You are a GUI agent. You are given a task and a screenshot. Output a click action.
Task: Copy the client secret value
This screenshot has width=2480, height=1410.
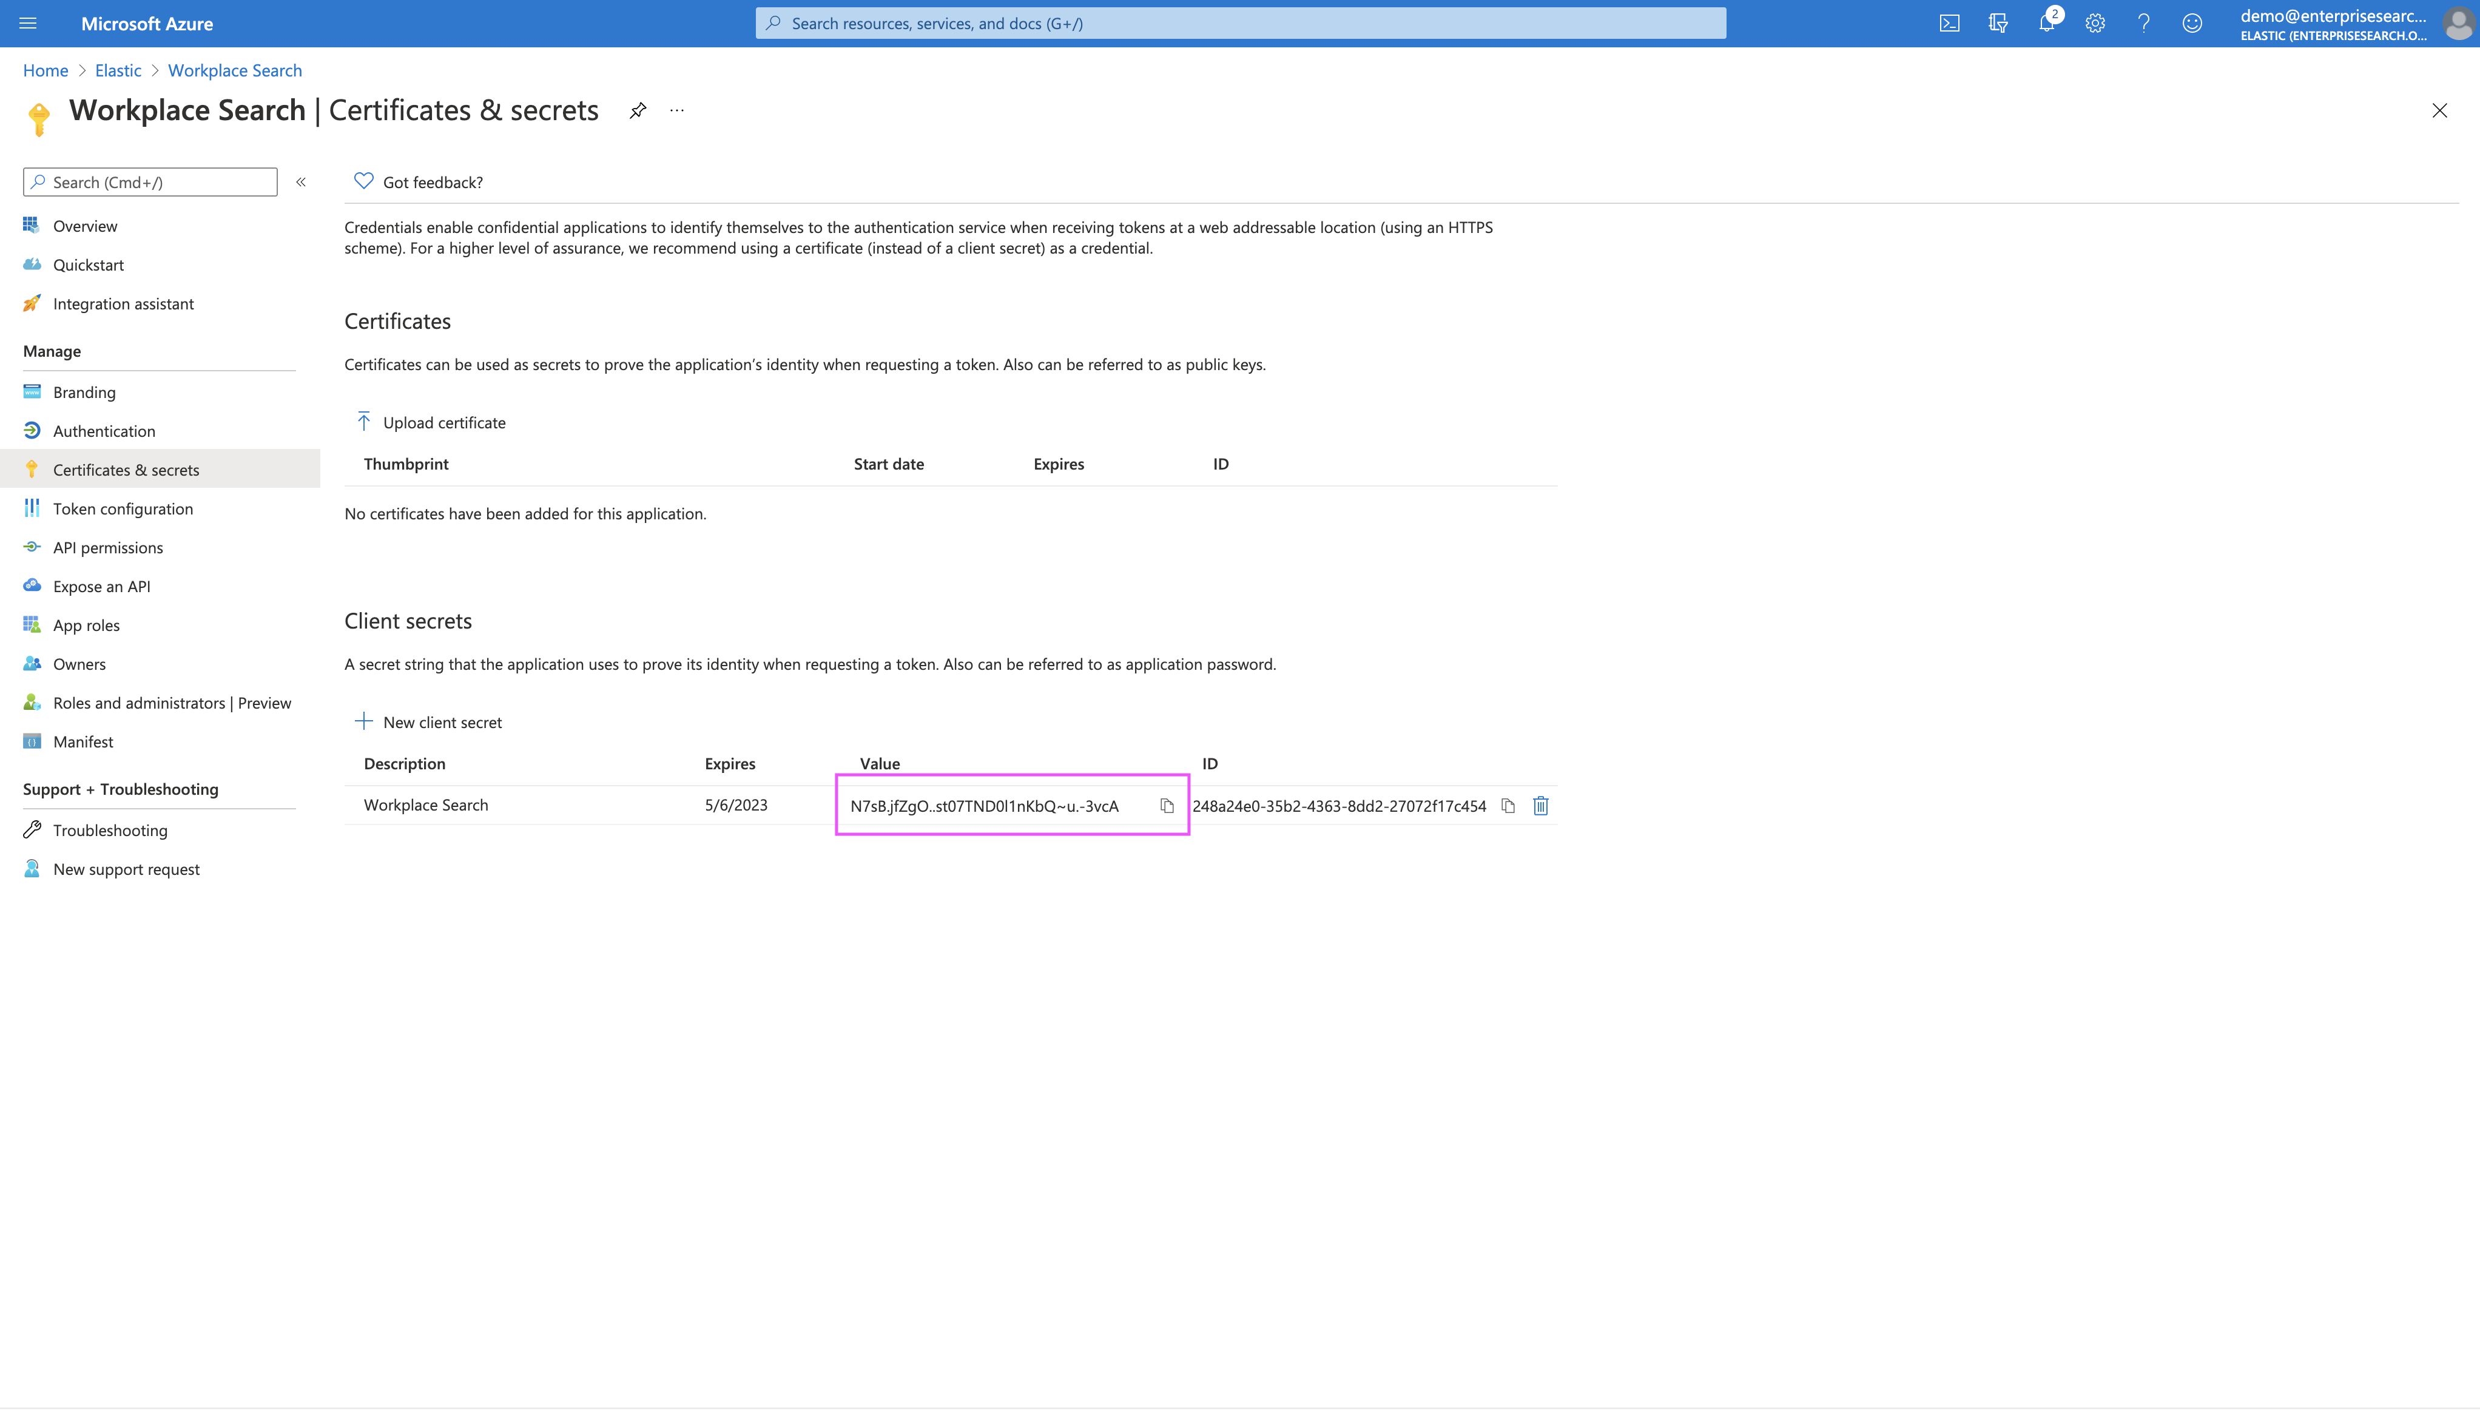click(x=1167, y=806)
